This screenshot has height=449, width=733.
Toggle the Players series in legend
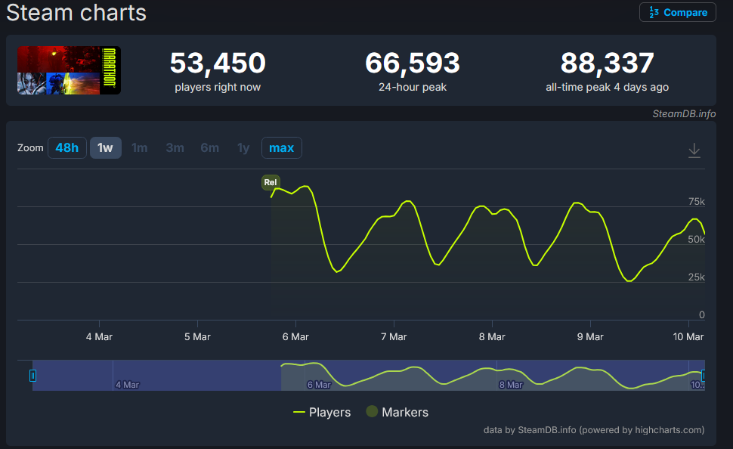(x=322, y=412)
